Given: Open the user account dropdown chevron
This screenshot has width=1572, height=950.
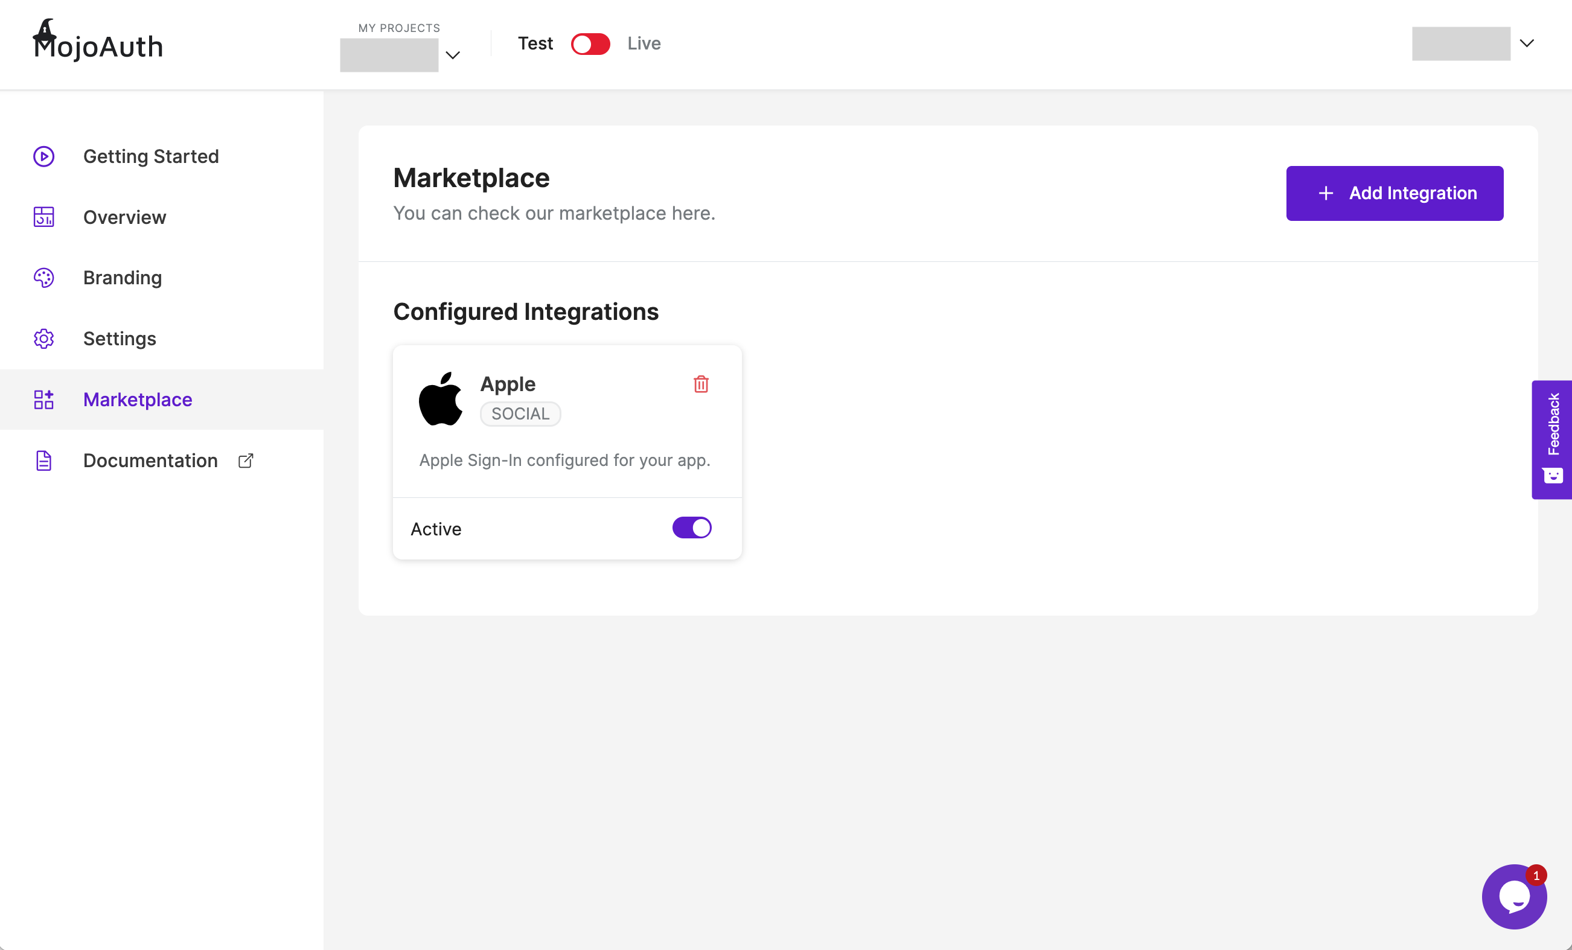Looking at the screenshot, I should pos(1526,43).
